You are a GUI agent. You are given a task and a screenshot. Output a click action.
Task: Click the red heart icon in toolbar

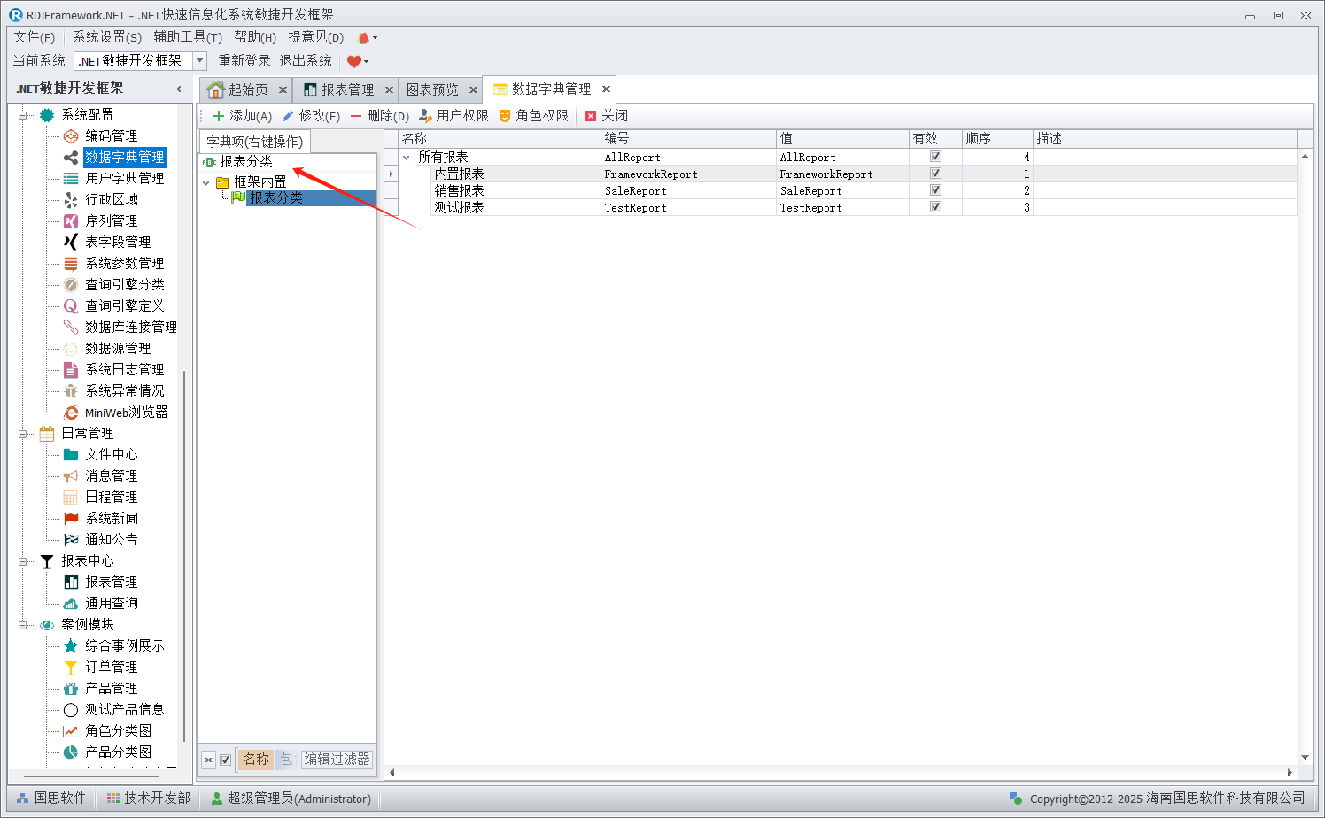pyautogui.click(x=354, y=61)
